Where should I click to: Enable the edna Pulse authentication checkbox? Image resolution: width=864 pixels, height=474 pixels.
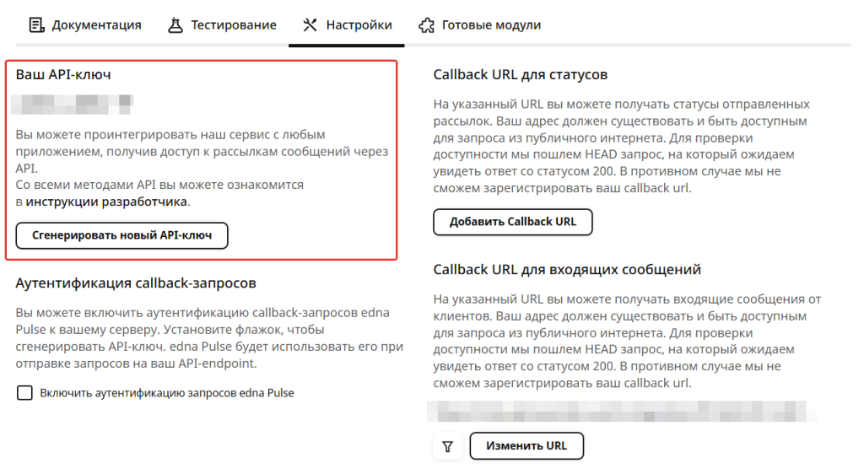[x=25, y=393]
